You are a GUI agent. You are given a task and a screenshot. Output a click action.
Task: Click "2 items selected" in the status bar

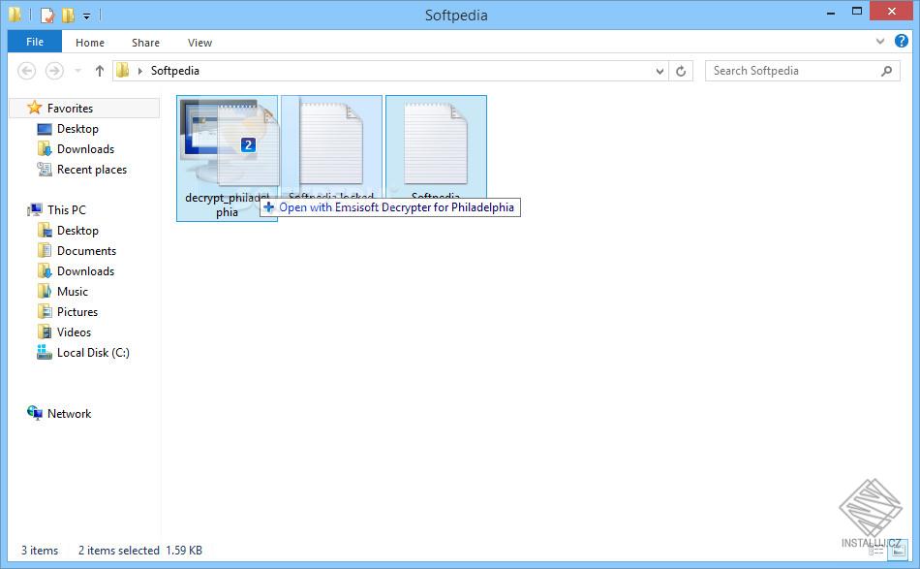[x=118, y=551]
